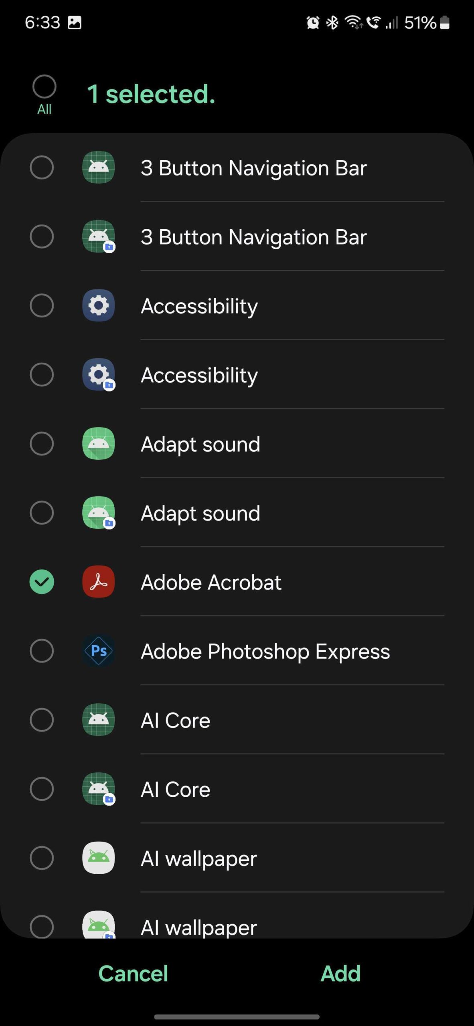Tap the second Adapt sound list row label

tap(201, 513)
